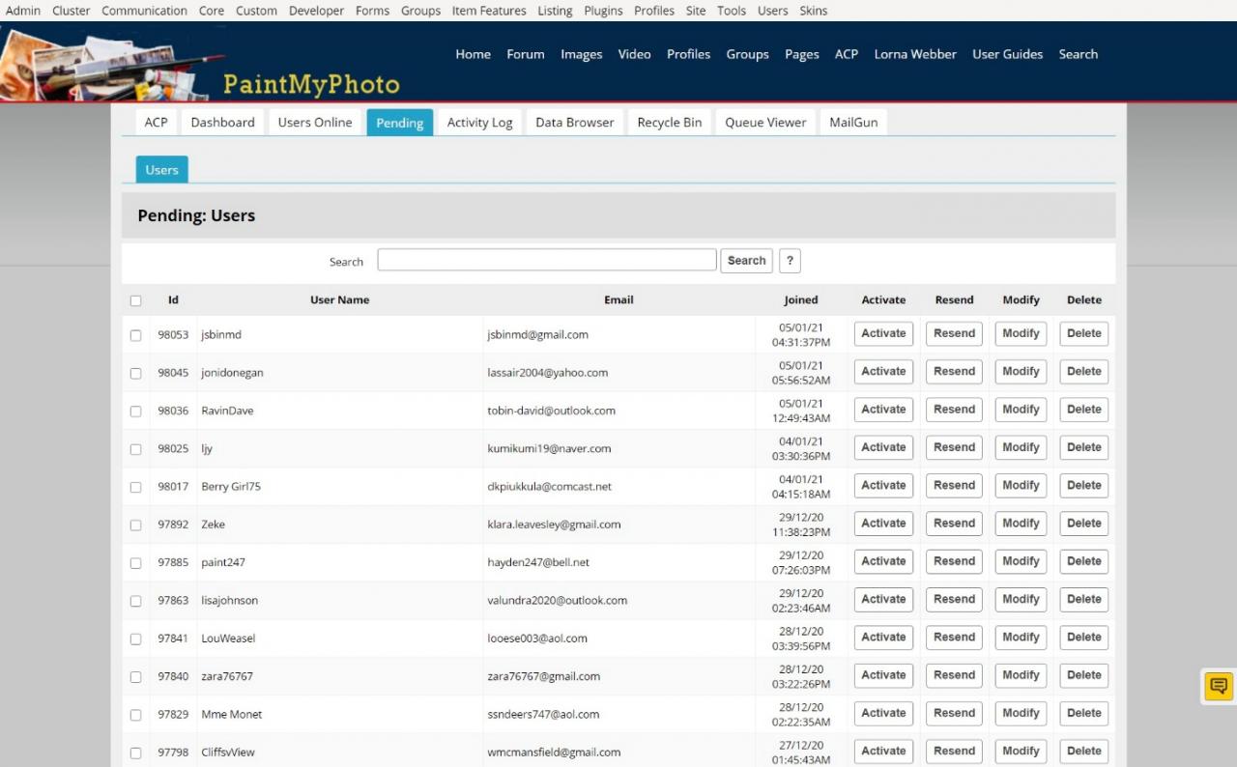Open the Skins admin menu

[x=813, y=11]
